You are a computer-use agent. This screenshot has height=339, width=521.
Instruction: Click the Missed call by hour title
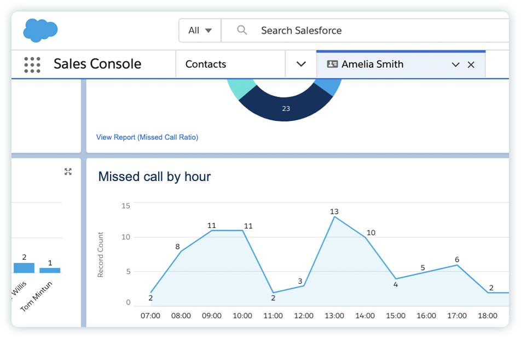154,177
